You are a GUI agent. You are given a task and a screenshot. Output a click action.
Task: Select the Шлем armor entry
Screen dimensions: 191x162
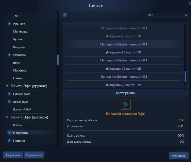[17, 125]
